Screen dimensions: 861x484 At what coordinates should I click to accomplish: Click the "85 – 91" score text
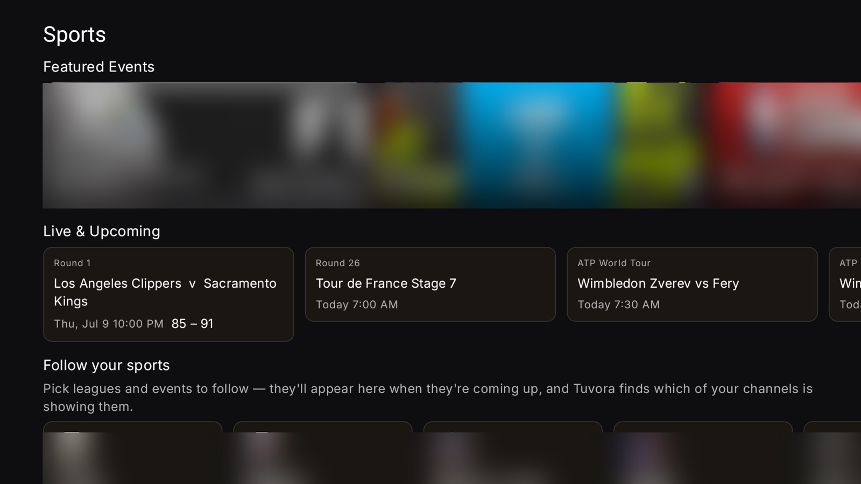tap(192, 324)
